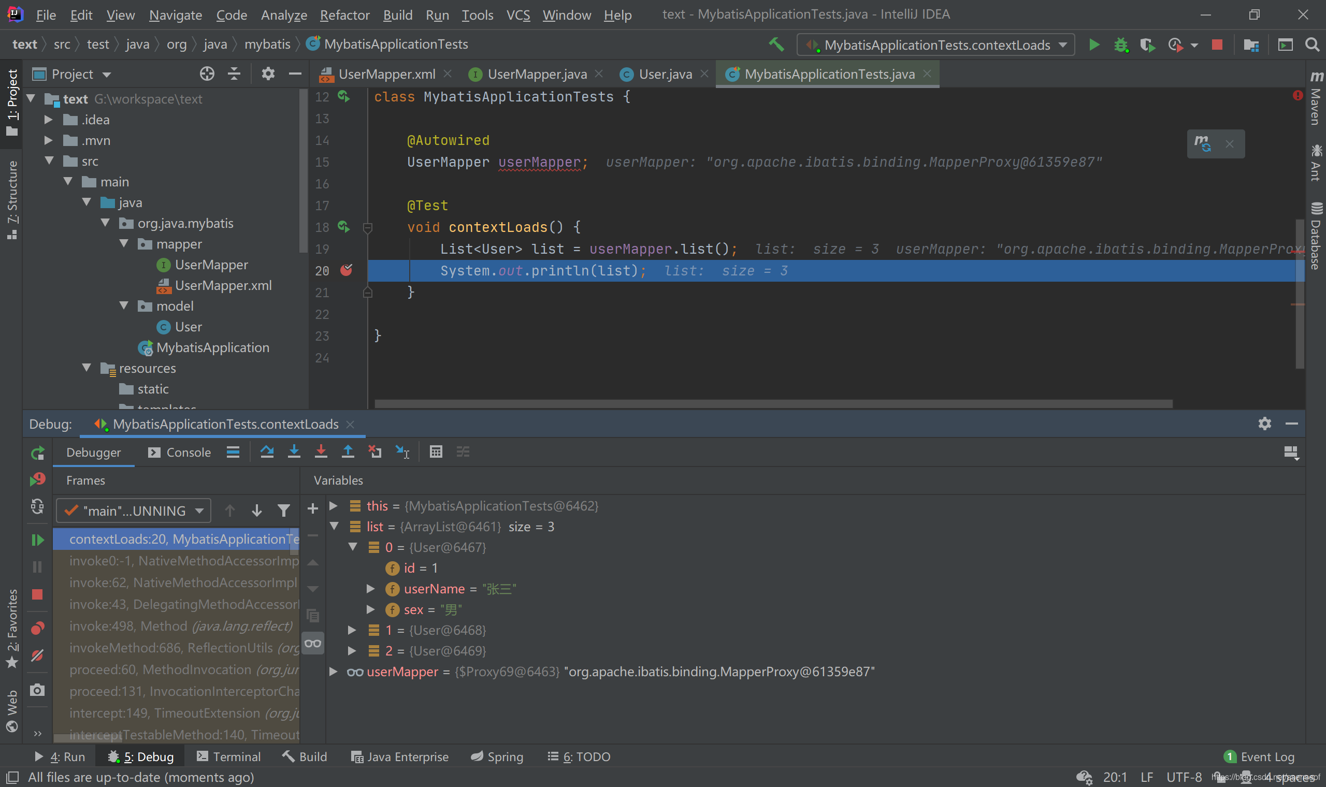1326x787 pixels.
Task: Toggle tool window bars icon bottom-left
Action: coord(12,778)
